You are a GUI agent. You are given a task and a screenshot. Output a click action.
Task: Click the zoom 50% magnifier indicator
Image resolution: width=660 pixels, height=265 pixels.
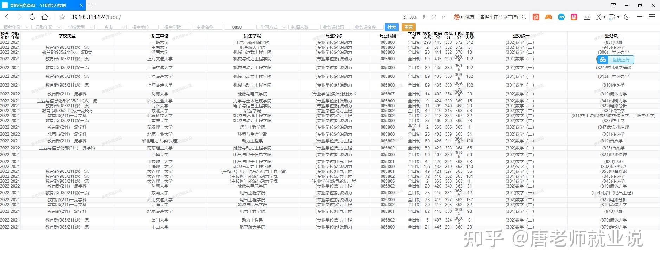(x=410, y=17)
